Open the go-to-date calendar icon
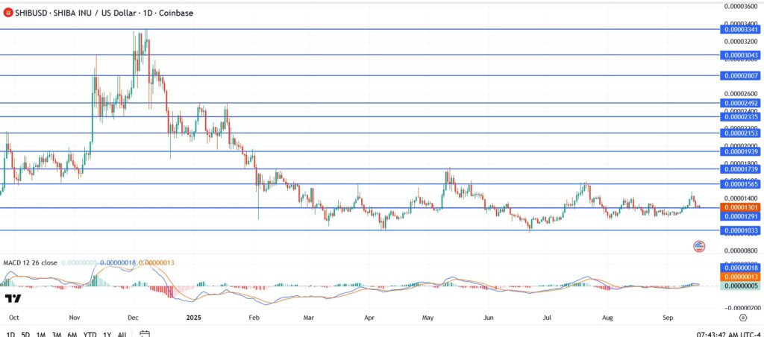764x337 pixels. [x=145, y=334]
